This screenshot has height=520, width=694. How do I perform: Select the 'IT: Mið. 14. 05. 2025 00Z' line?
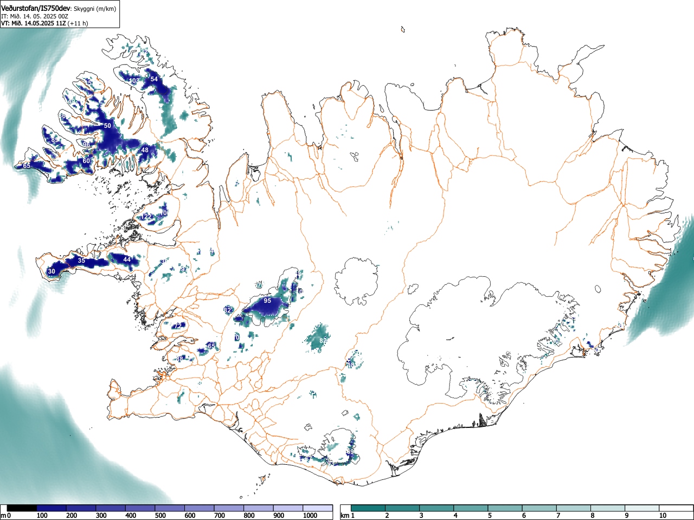click(x=35, y=16)
